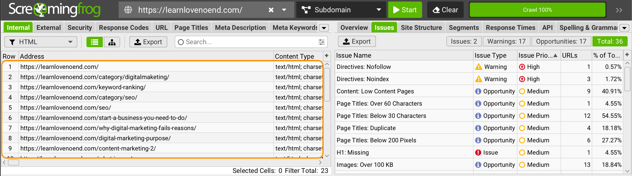The height and width of the screenshot is (176, 632).
Task: Select the Issues tab
Action: 384,28
